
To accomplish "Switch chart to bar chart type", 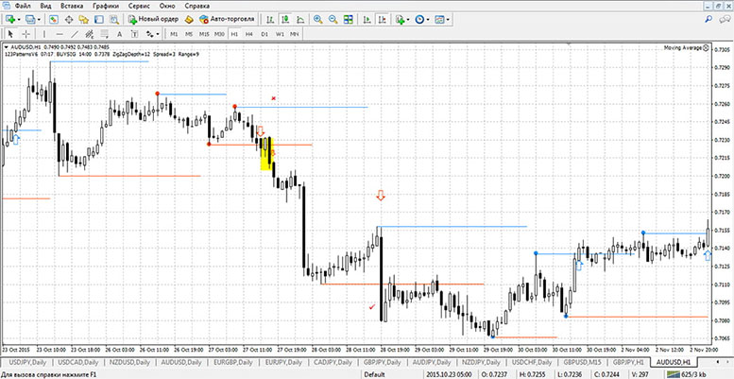I will coord(270,19).
